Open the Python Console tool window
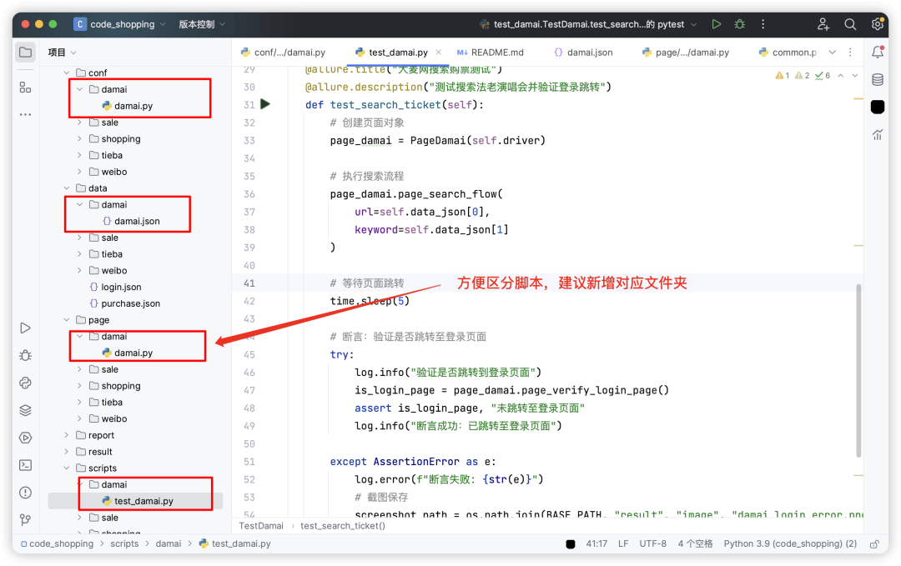Image resolution: width=901 pixels, height=566 pixels. point(25,383)
